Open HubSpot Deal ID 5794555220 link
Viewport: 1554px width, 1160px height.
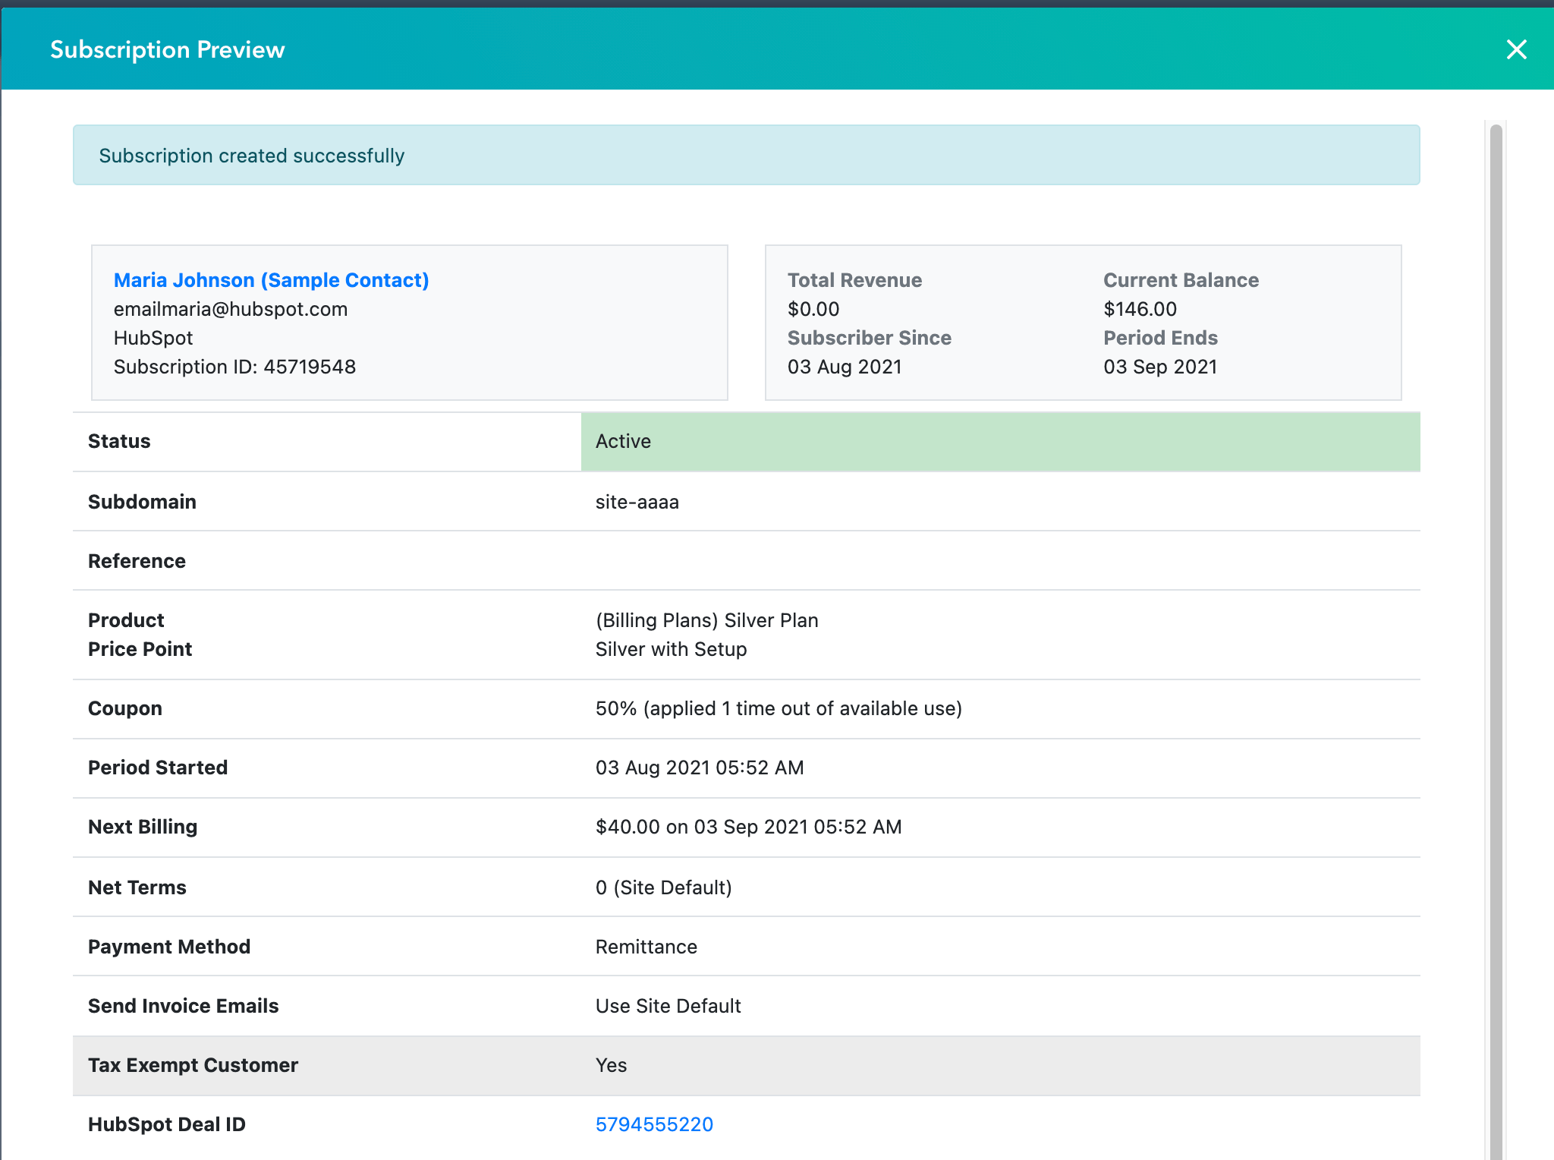point(654,1124)
